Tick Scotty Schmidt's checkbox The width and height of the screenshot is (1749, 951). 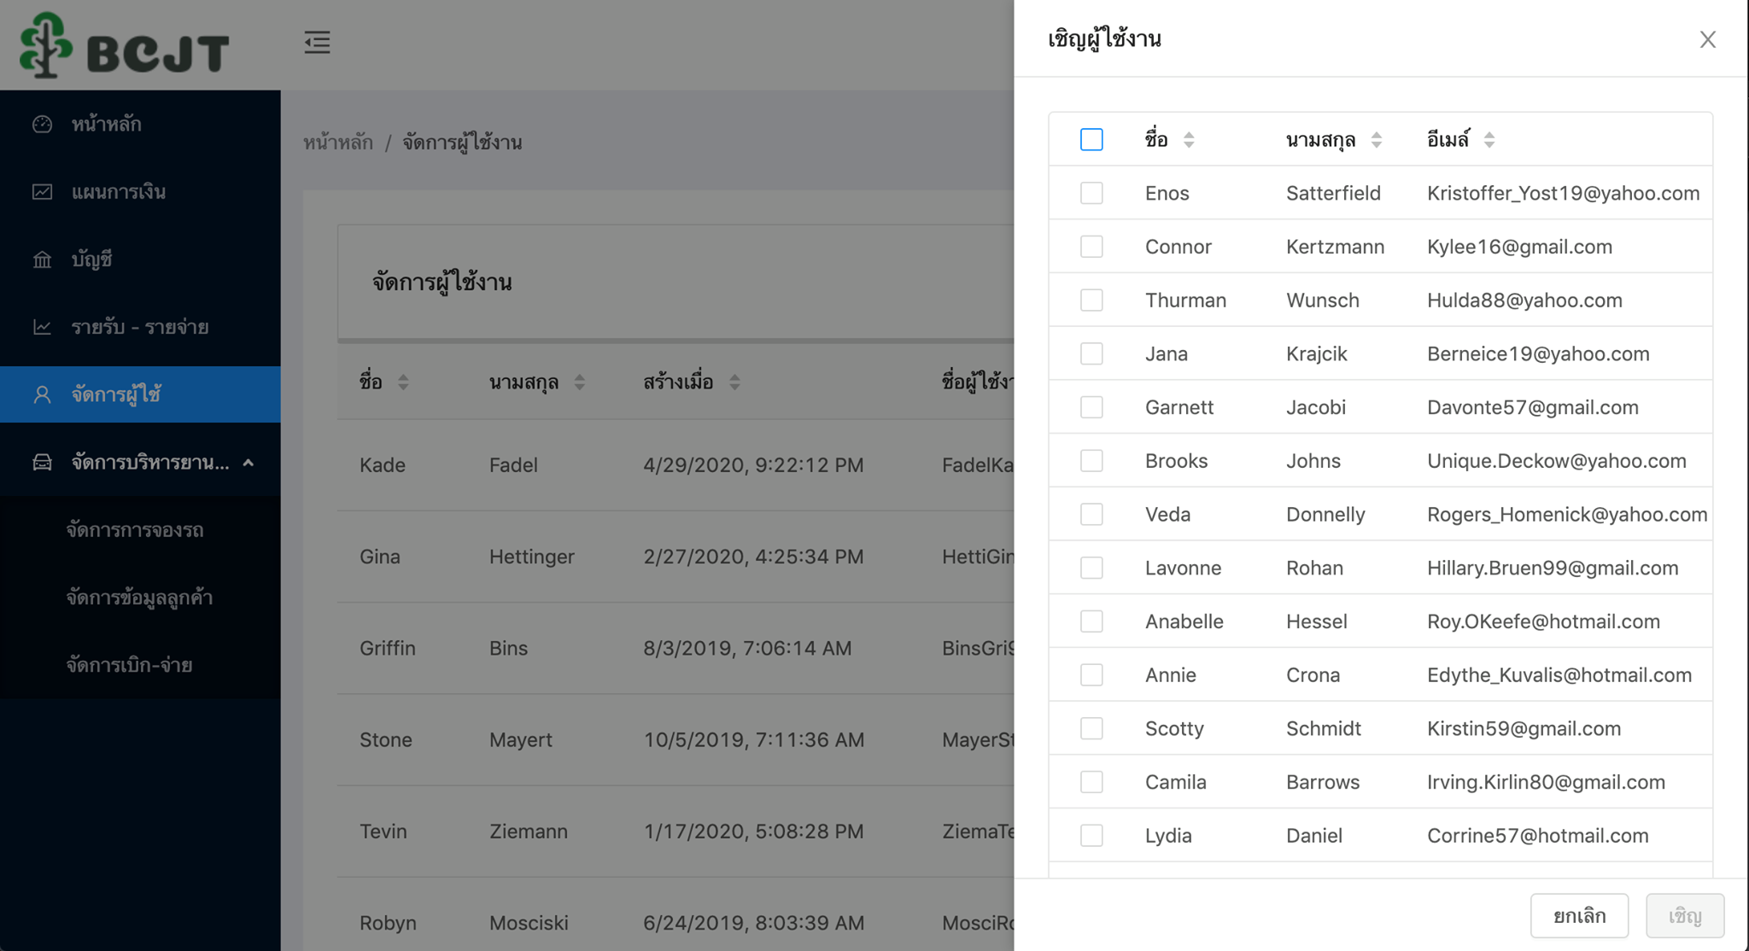click(1091, 728)
